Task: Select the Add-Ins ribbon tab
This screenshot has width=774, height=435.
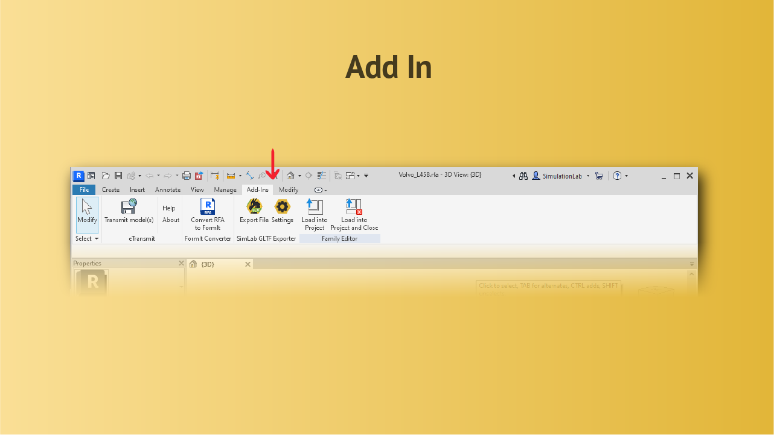Action: coord(258,189)
